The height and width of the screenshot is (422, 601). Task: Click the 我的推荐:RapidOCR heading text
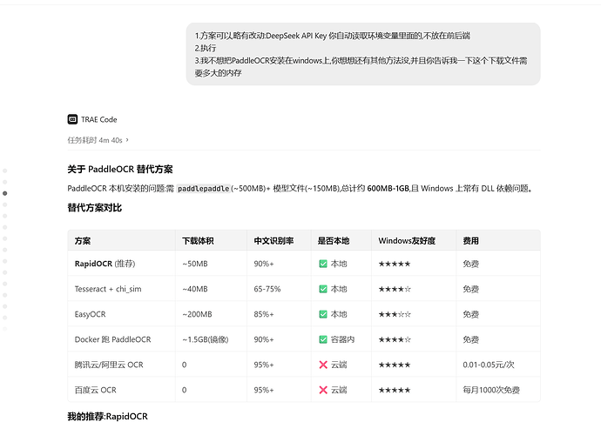pos(107,416)
